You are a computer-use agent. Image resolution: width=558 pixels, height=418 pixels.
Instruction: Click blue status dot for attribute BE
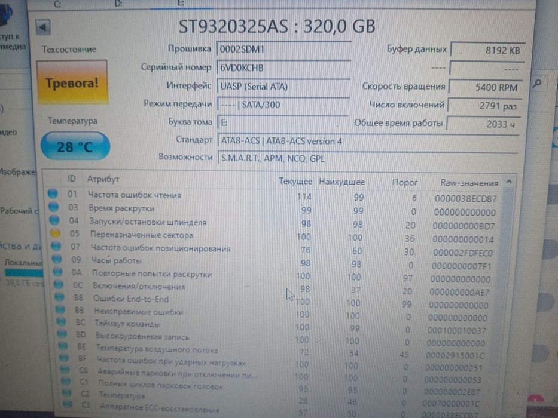tap(63, 346)
